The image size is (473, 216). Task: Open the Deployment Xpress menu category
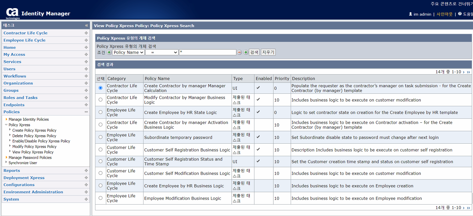(x=24, y=178)
